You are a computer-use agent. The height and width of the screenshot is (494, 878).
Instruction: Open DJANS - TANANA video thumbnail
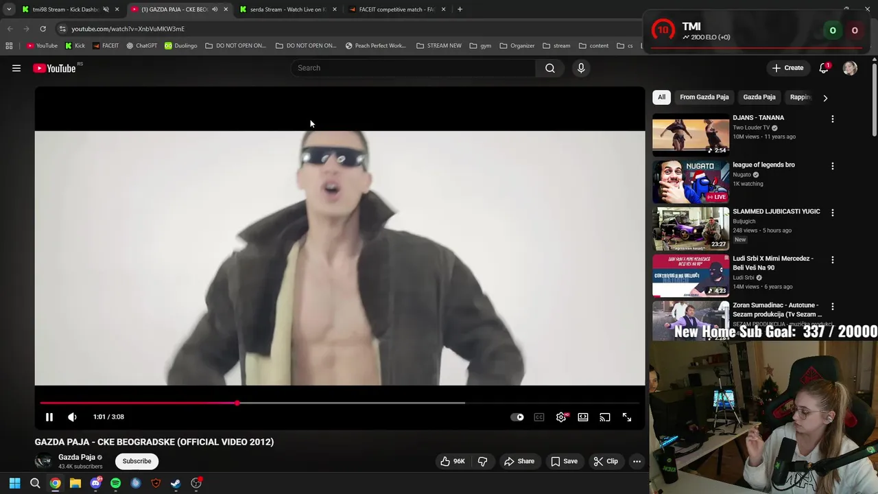(691, 135)
